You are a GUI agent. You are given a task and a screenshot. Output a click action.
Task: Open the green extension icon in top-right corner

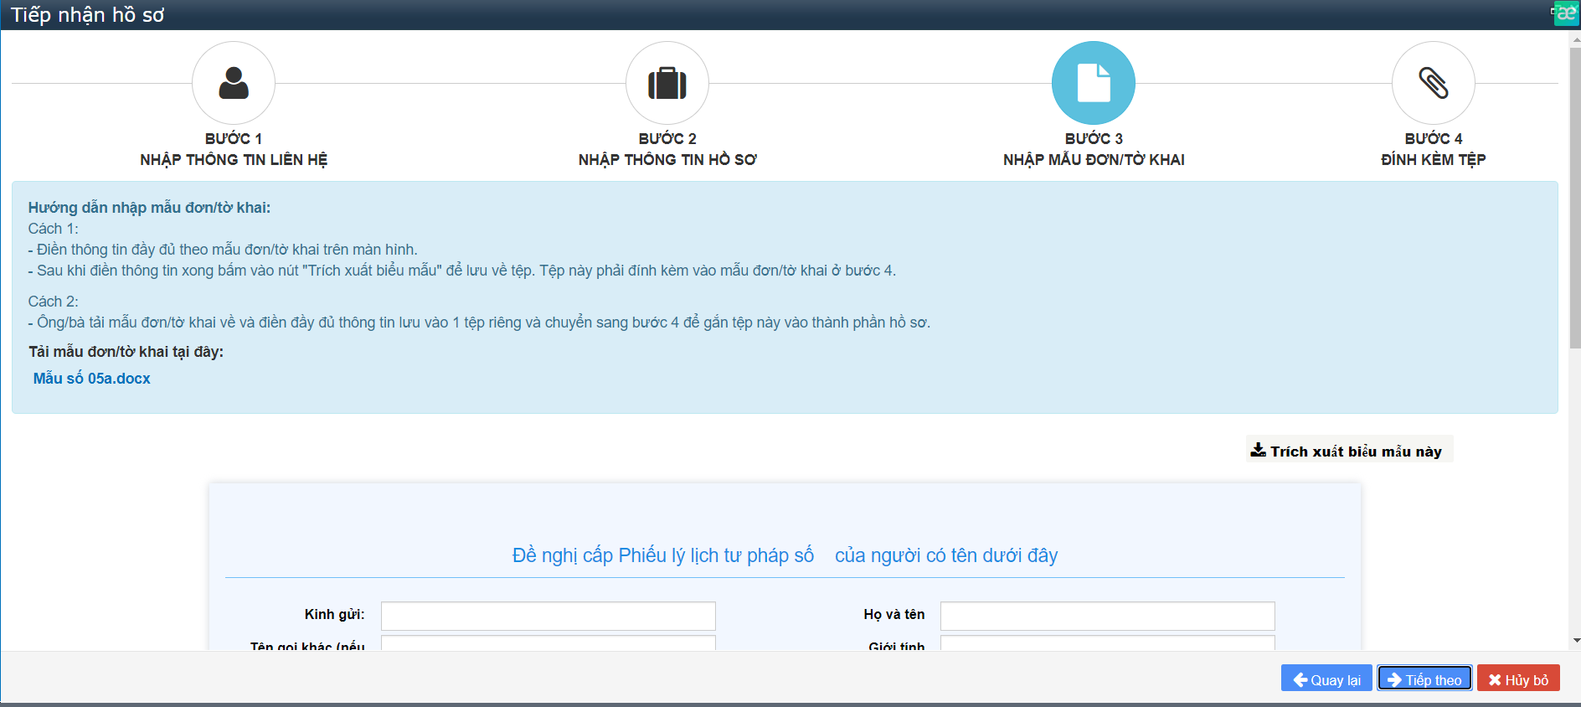point(1565,13)
